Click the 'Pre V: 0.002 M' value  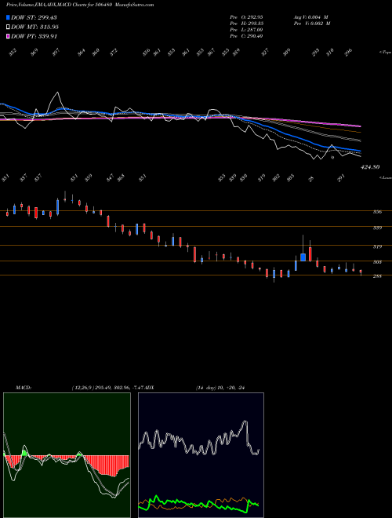point(312,24)
